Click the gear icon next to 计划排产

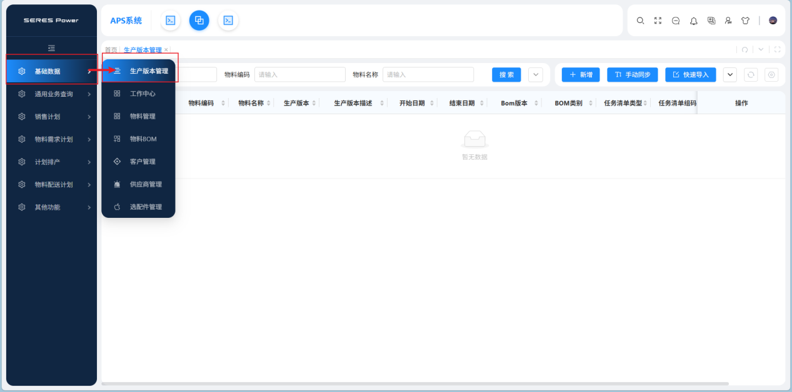[22, 162]
